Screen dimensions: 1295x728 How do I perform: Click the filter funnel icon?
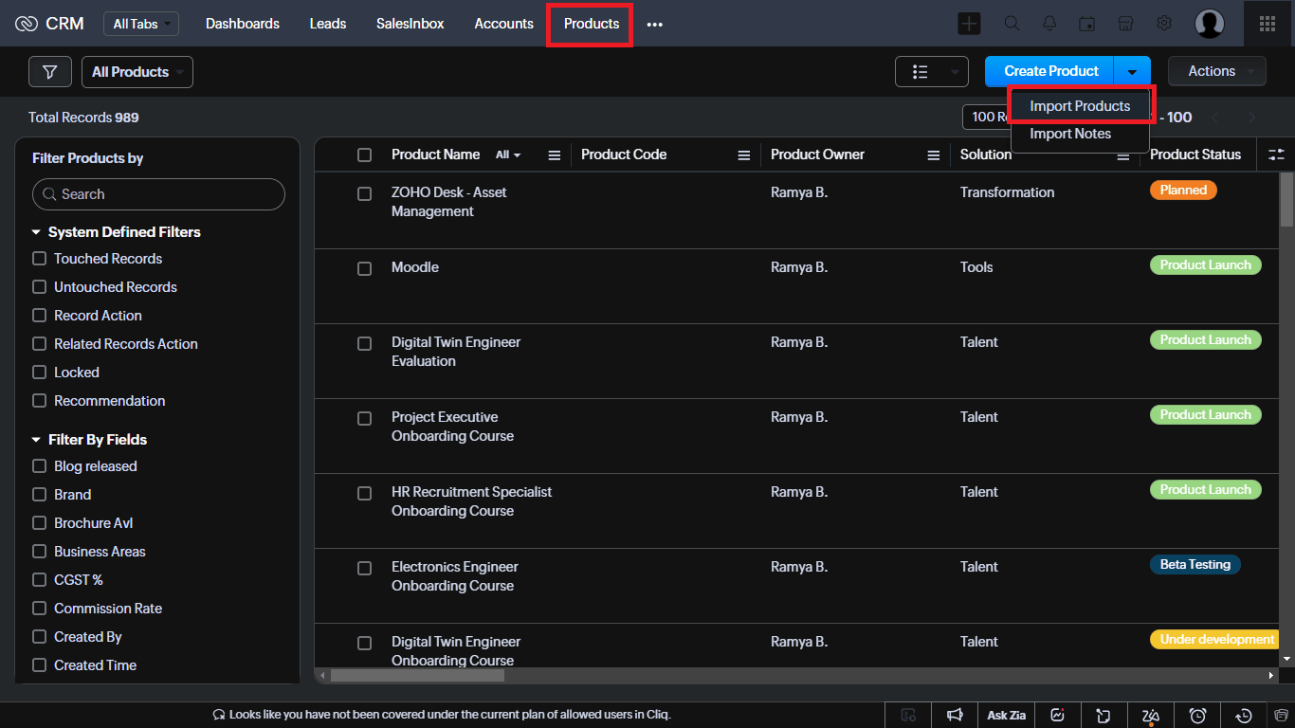50,72
